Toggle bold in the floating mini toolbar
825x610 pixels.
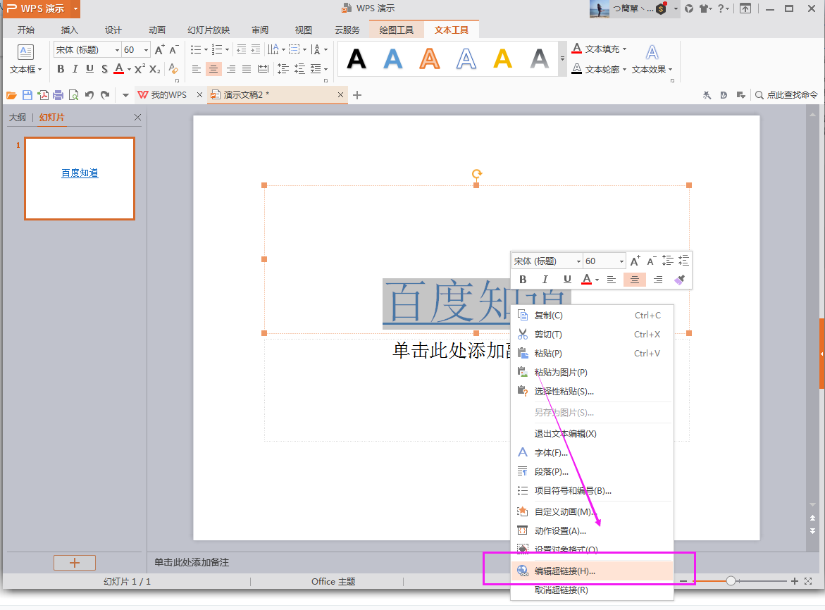pos(523,279)
